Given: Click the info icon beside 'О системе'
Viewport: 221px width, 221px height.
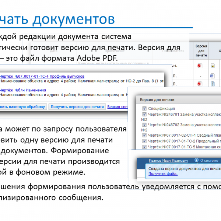Looking at the screenshot, I should [196, 161].
